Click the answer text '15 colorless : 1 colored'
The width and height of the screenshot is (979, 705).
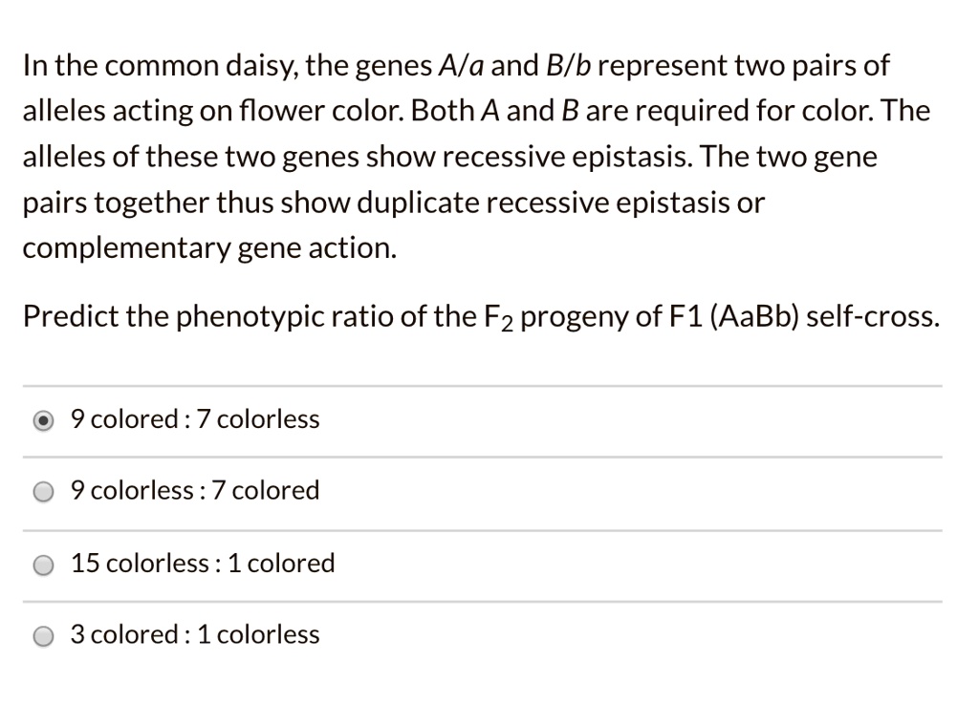(203, 563)
